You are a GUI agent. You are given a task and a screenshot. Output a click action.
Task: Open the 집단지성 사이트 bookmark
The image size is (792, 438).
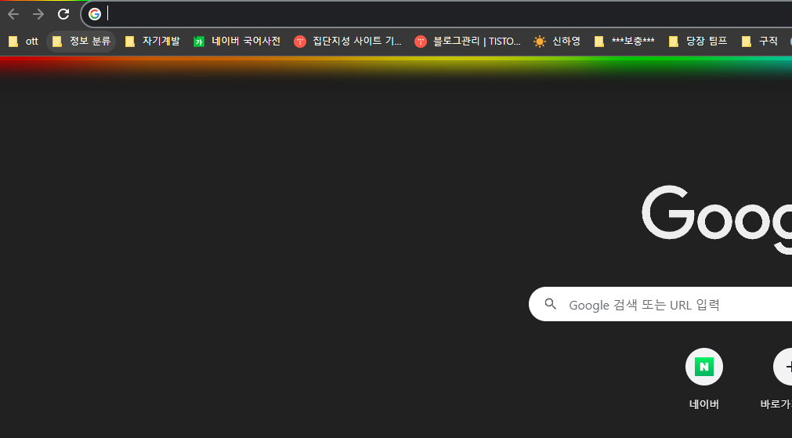(348, 42)
